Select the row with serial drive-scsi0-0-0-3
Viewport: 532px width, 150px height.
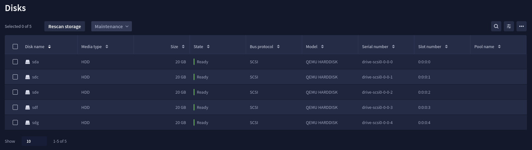265,107
